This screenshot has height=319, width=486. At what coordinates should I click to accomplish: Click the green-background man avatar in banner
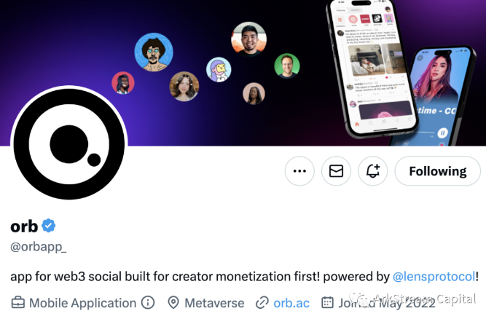(x=286, y=66)
